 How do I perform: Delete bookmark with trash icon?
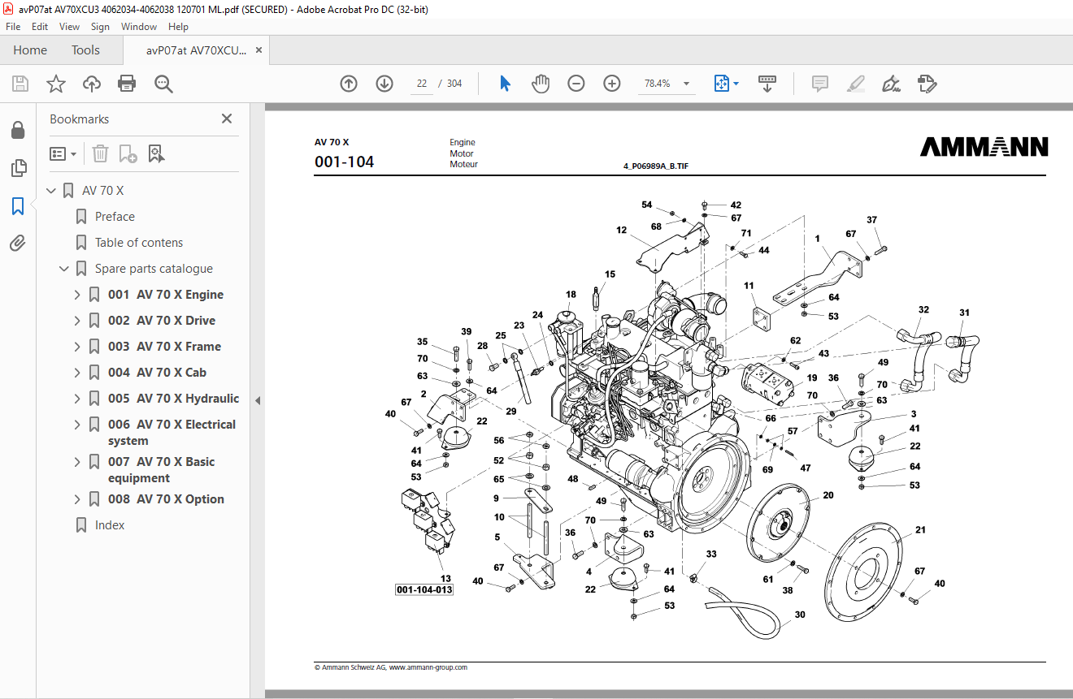(x=100, y=153)
